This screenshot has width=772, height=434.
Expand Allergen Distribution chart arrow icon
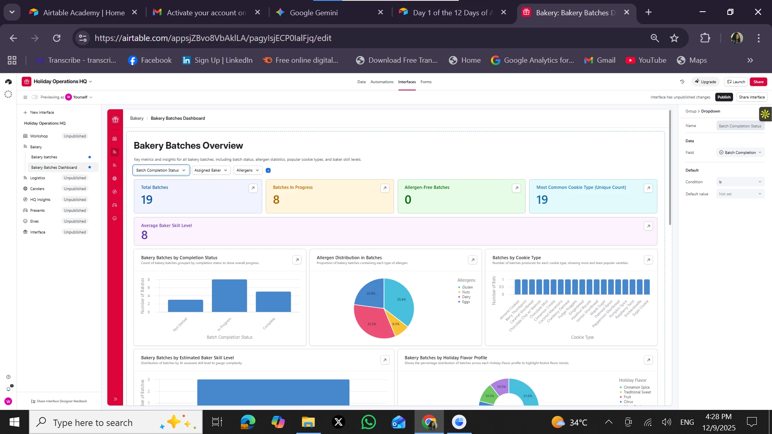click(x=473, y=260)
